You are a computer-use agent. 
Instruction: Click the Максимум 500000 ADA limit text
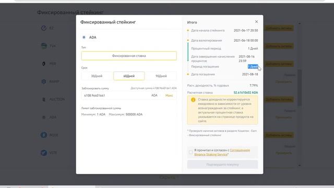[x=126, y=114]
